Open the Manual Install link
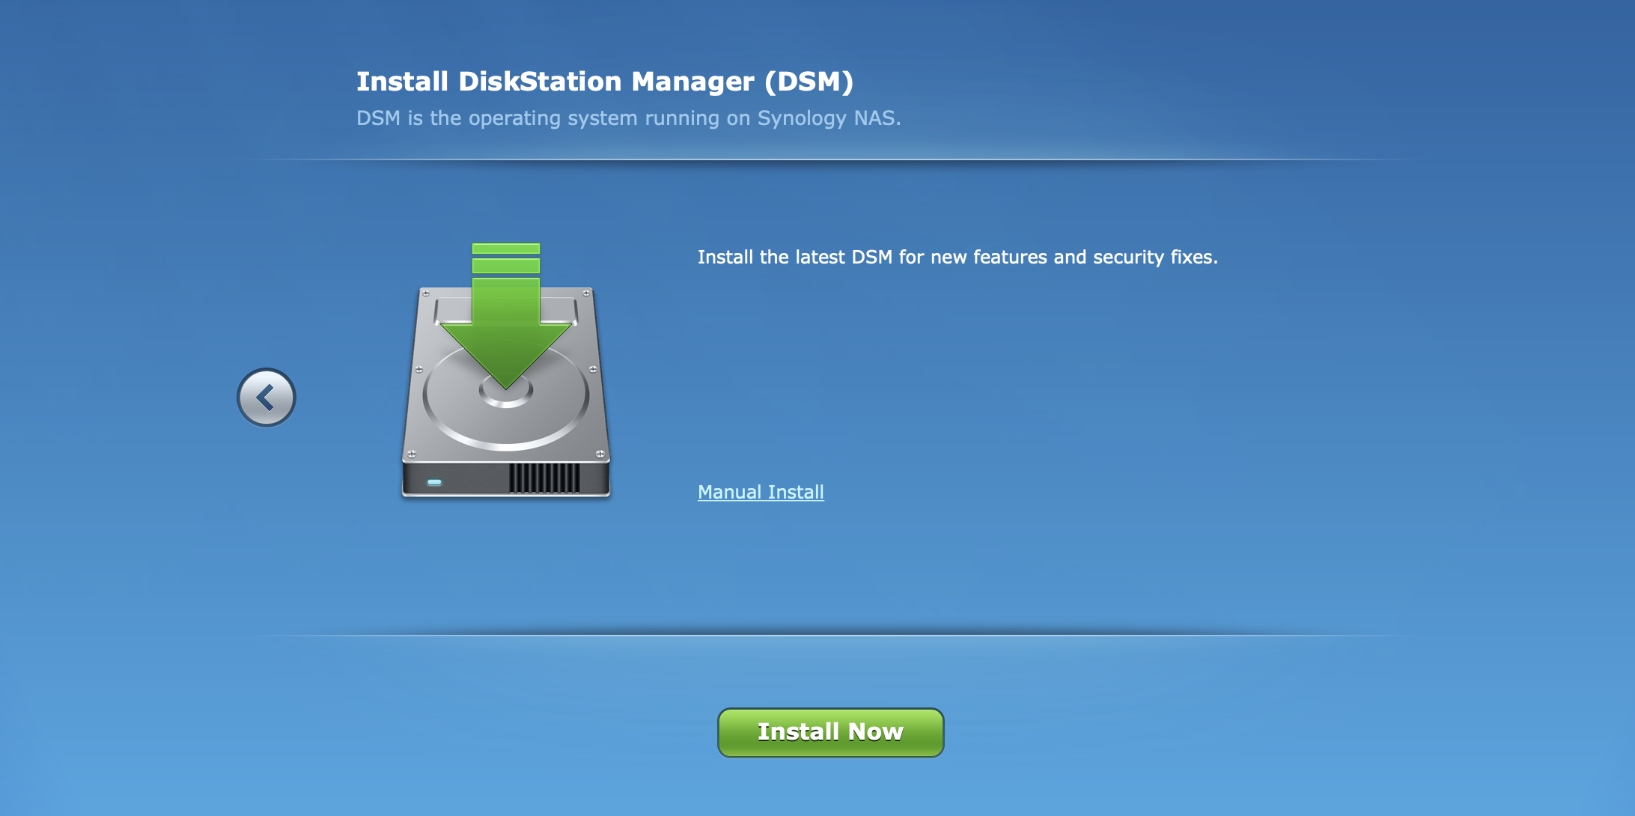Viewport: 1635px width, 816px height. pos(761,492)
